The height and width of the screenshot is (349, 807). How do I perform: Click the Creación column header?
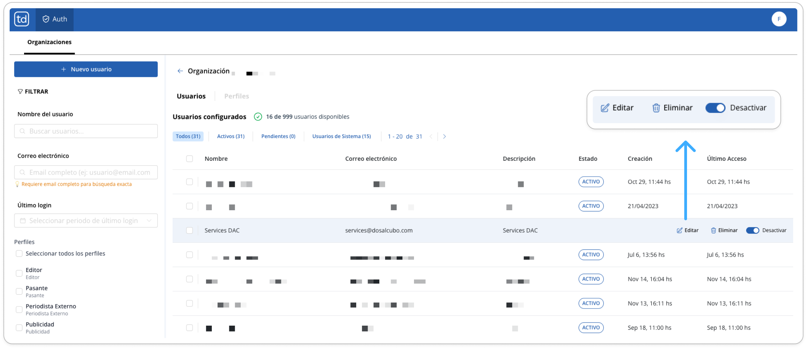[640, 159]
